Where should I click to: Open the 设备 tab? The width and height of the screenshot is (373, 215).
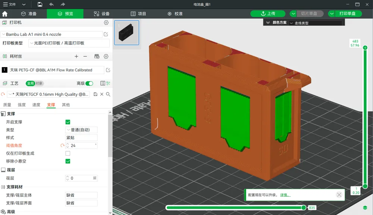101,14
